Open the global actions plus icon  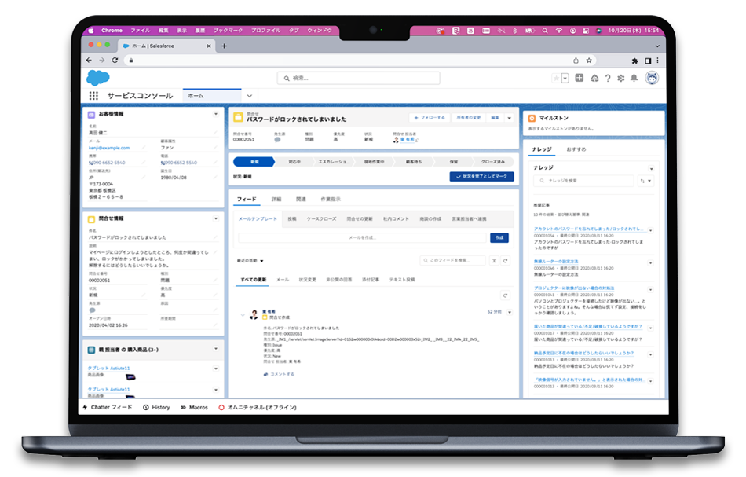(x=579, y=78)
